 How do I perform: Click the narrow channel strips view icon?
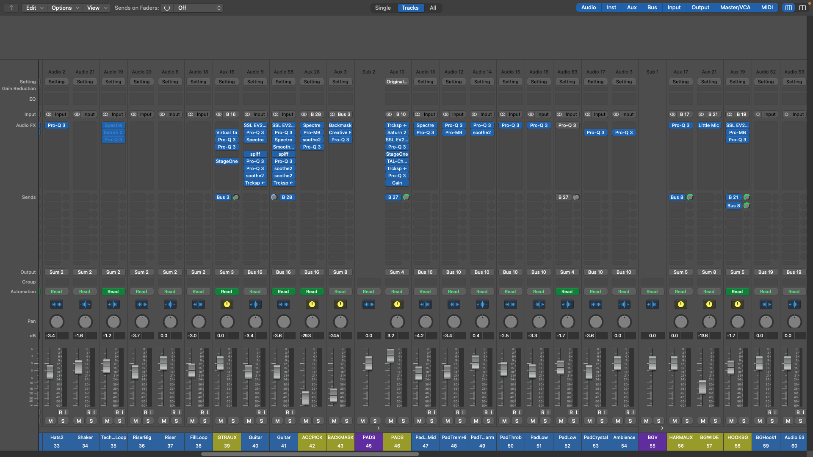[x=788, y=8]
